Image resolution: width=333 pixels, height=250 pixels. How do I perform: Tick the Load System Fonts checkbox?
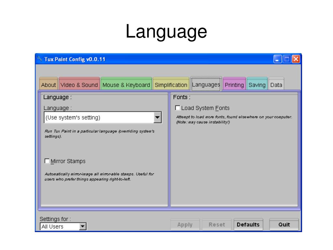click(x=177, y=108)
